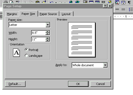This screenshot has width=133, height=95.
Task: Click the numbered list toolbar icon
Action: [x=131, y=9]
